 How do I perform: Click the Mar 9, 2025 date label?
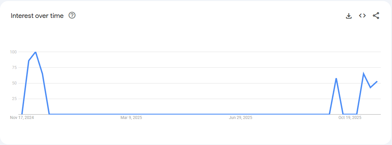131,118
